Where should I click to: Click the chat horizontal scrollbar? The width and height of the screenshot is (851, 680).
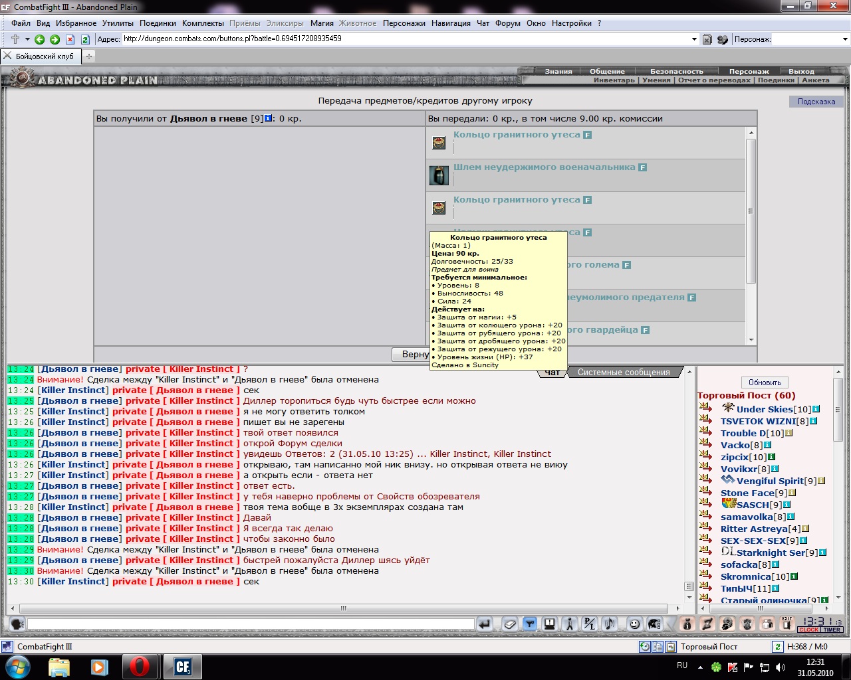pos(344,608)
